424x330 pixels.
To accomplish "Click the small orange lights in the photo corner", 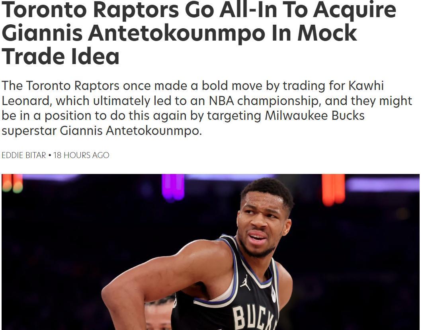I will tap(12, 183).
